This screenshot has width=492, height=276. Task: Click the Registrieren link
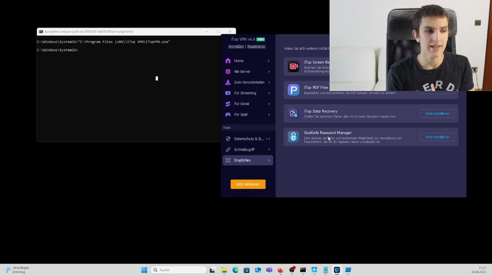click(x=256, y=46)
